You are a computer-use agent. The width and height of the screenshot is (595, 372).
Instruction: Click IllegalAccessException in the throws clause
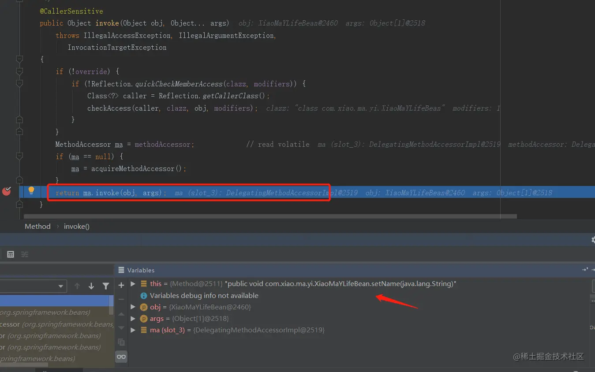coord(127,35)
